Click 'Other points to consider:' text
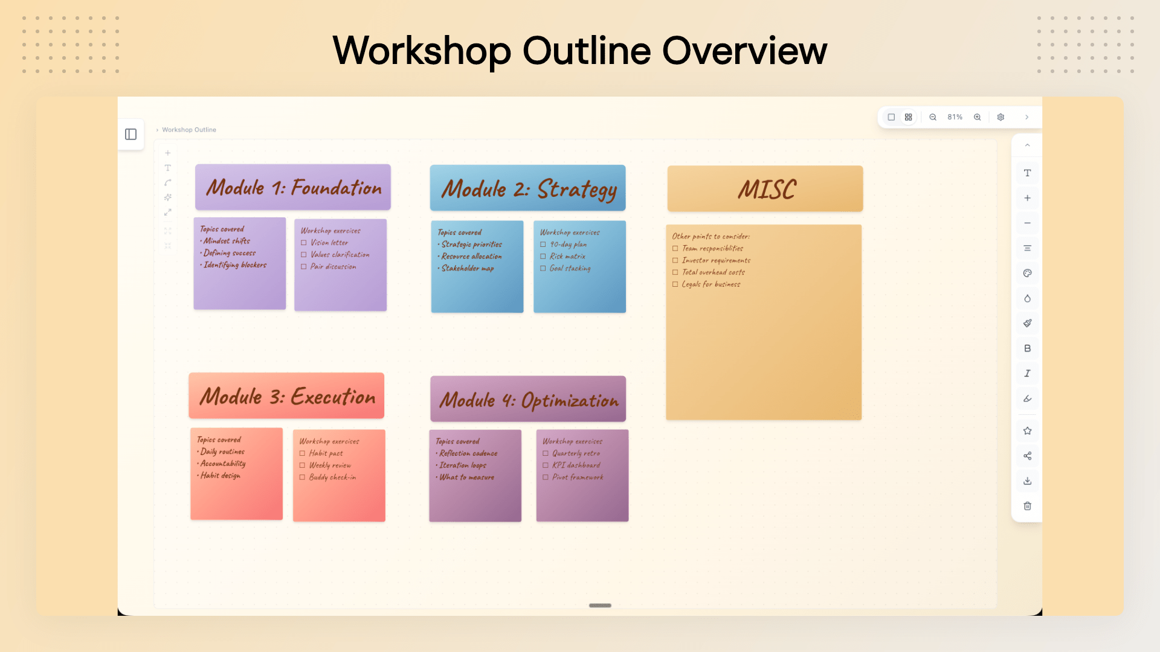The height and width of the screenshot is (652, 1160). 711,236
